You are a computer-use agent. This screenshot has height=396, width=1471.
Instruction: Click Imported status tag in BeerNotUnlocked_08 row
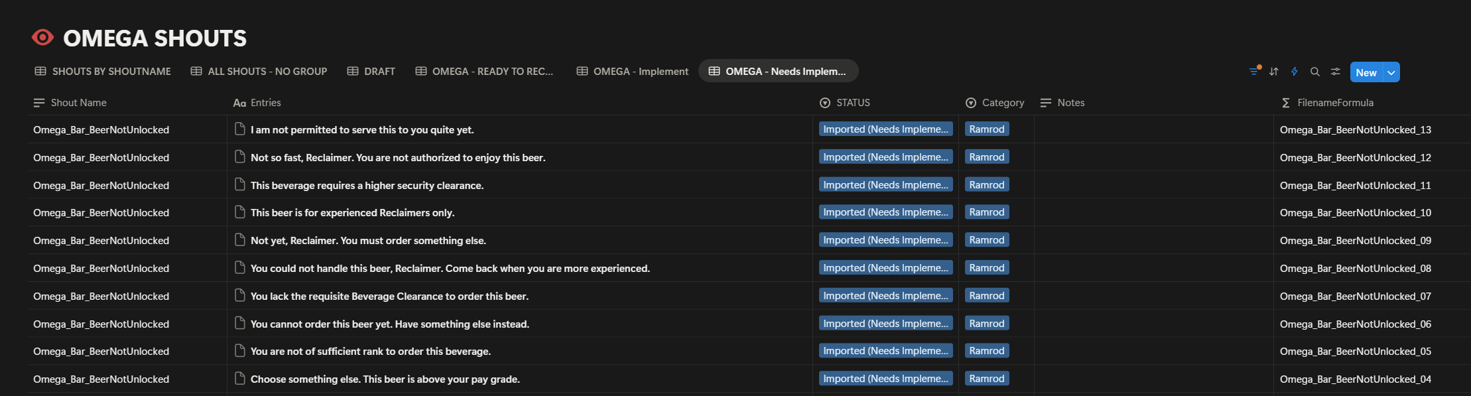click(x=886, y=268)
